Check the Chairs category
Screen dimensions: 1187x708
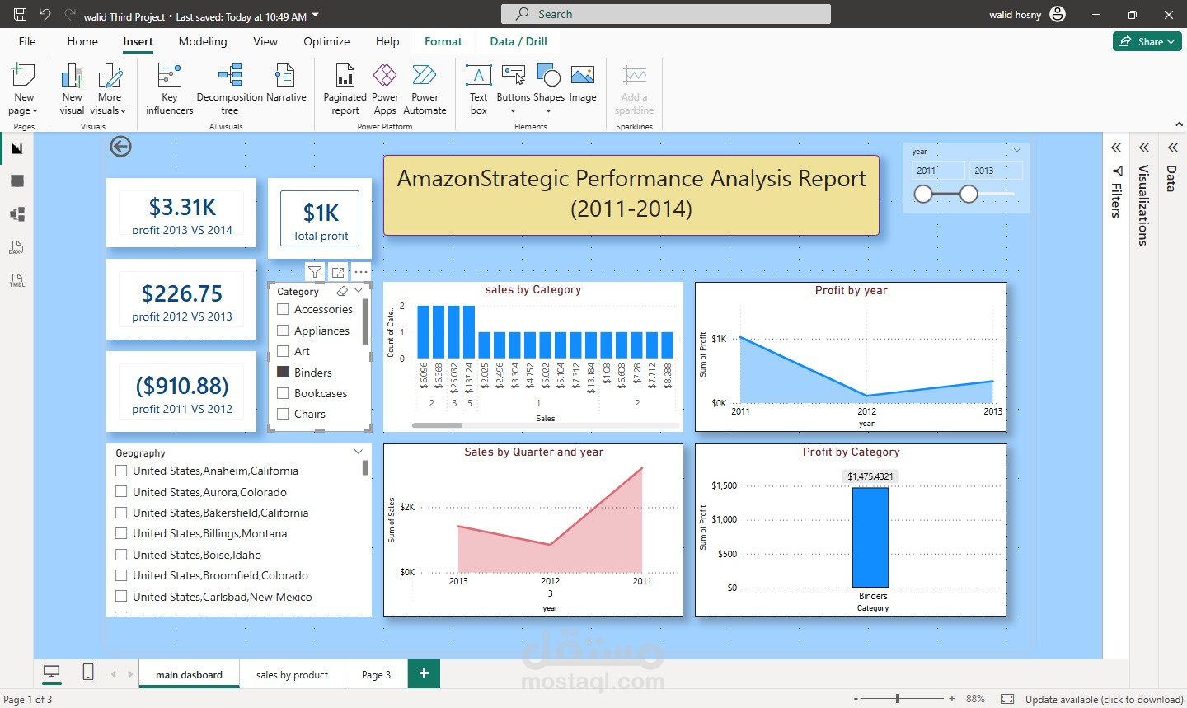click(x=283, y=414)
